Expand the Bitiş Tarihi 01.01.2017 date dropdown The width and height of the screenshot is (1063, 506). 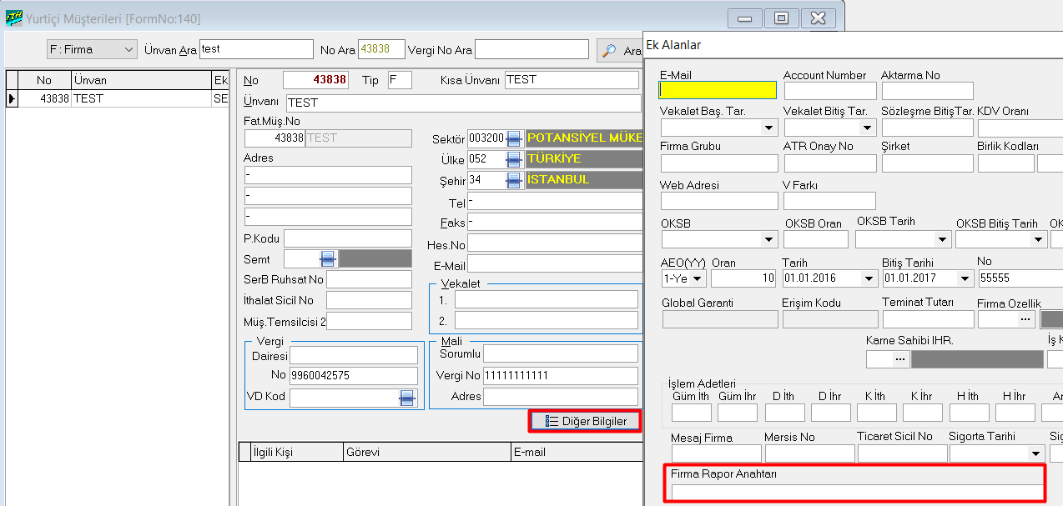click(x=965, y=278)
